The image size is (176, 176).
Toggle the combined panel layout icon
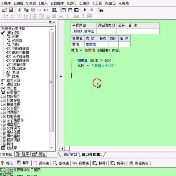pyautogui.click(x=76, y=10)
